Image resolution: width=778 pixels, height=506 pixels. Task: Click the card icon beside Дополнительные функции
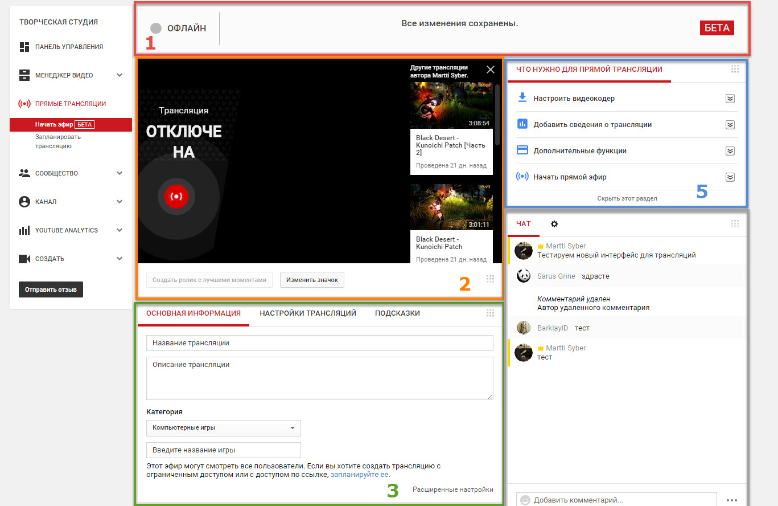coord(522,150)
